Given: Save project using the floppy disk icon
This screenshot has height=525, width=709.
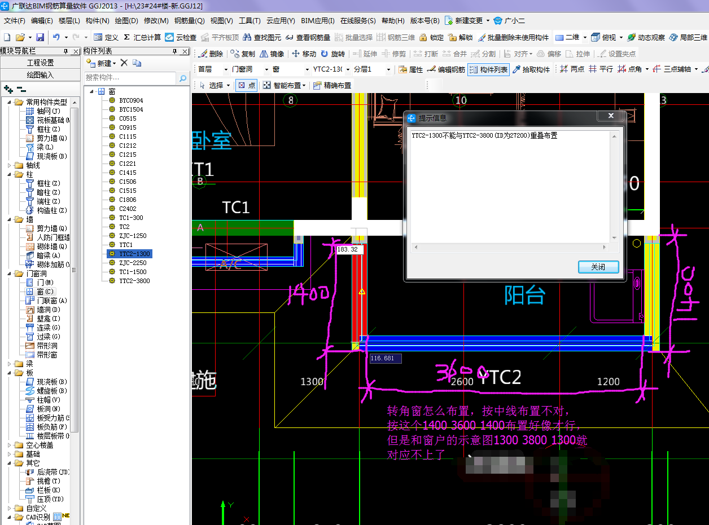Looking at the screenshot, I should pyautogui.click(x=40, y=37).
